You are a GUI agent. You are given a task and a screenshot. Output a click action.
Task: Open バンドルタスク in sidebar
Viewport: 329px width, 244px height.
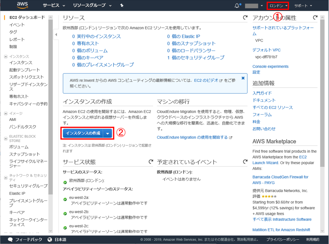coord(22,127)
